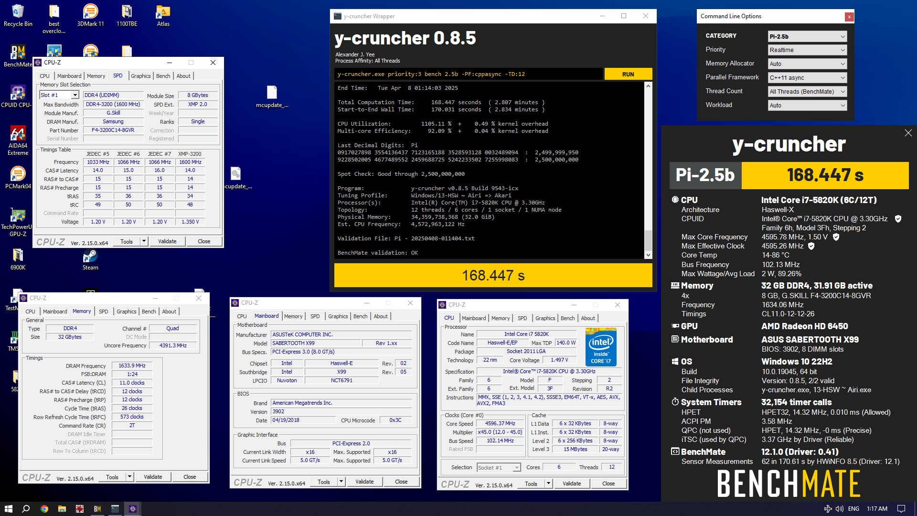Screen dimensions: 917x516
Task: Launch the BenchMate desktop shortcut
Action: tap(18, 56)
